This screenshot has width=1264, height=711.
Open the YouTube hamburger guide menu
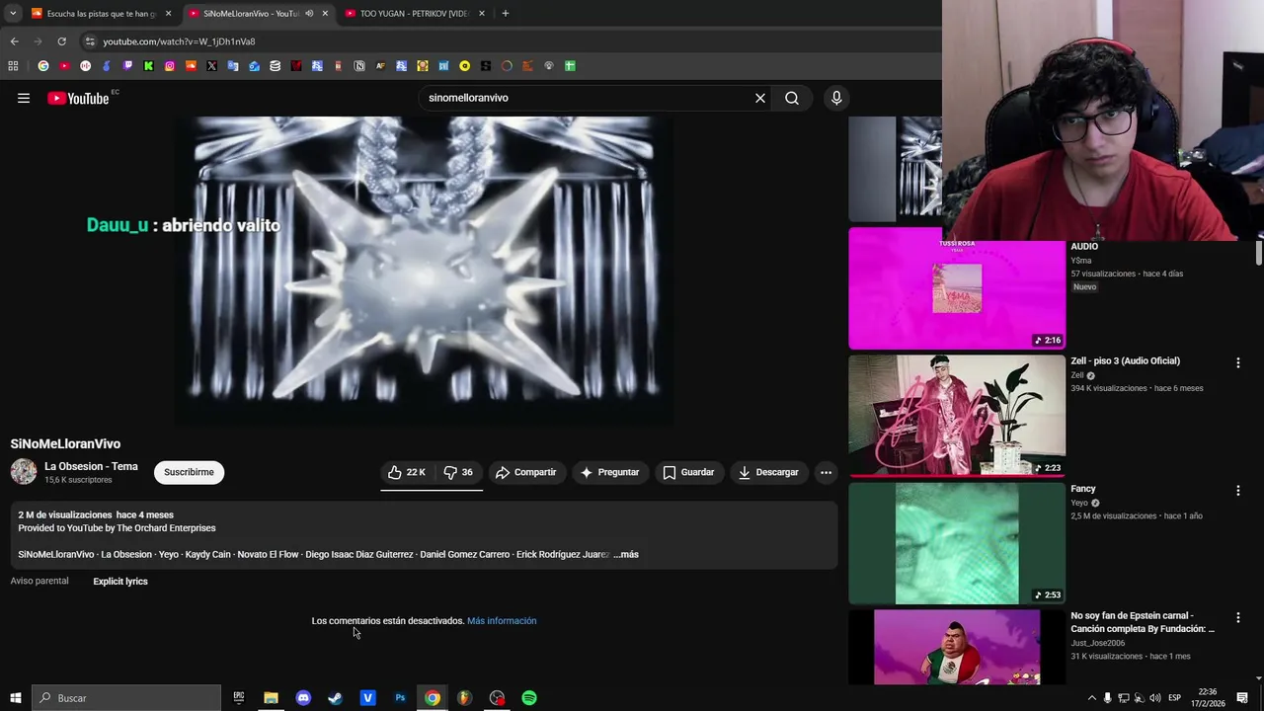(x=24, y=98)
